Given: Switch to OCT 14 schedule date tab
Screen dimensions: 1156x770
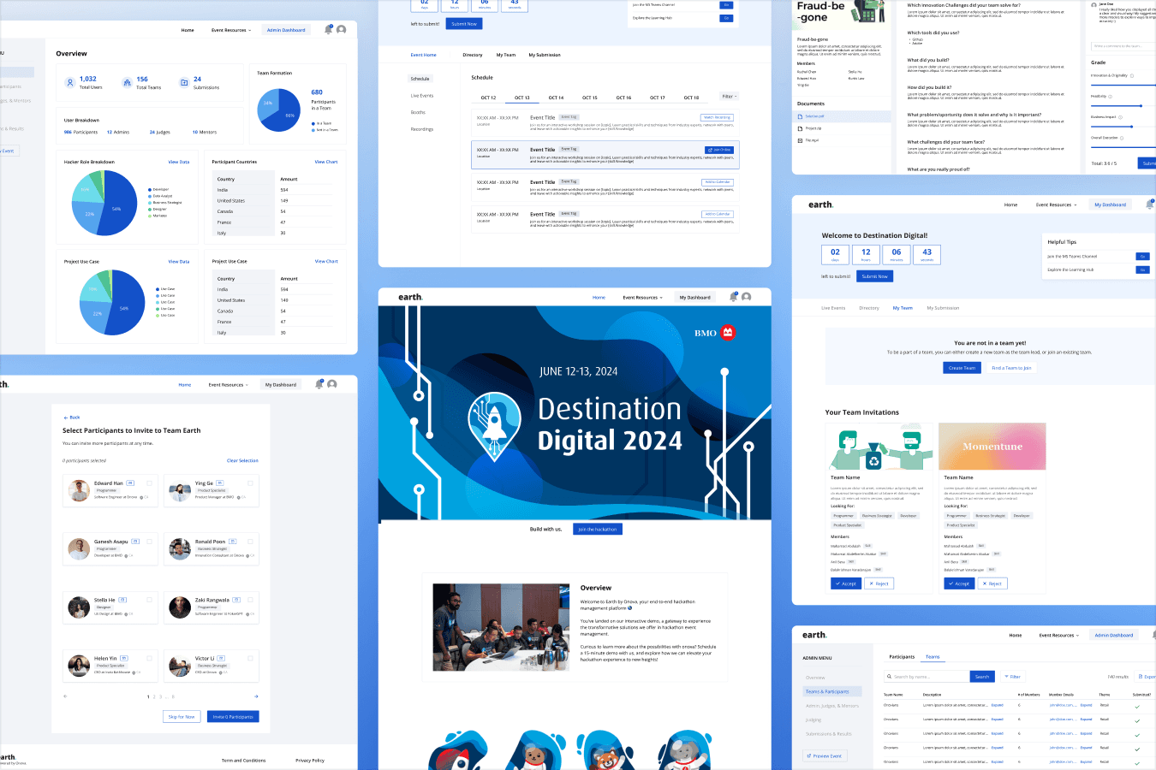Looking at the screenshot, I should point(556,98).
